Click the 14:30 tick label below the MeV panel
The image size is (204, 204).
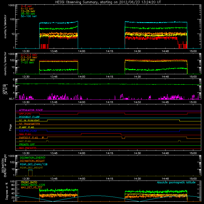[x=137, y=77]
